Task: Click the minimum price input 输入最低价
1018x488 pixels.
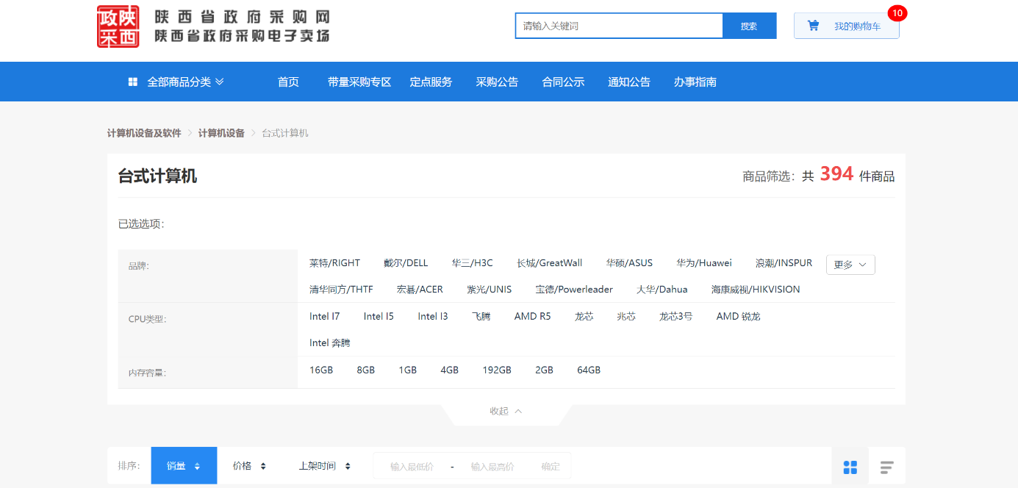Action: (412, 467)
